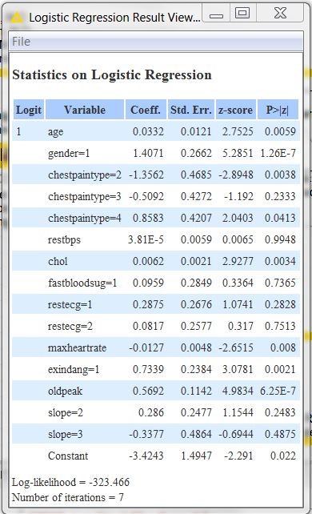Click the chestpaintype=4 p-value 0.0413
The height and width of the screenshot is (514, 312).
[280, 218]
